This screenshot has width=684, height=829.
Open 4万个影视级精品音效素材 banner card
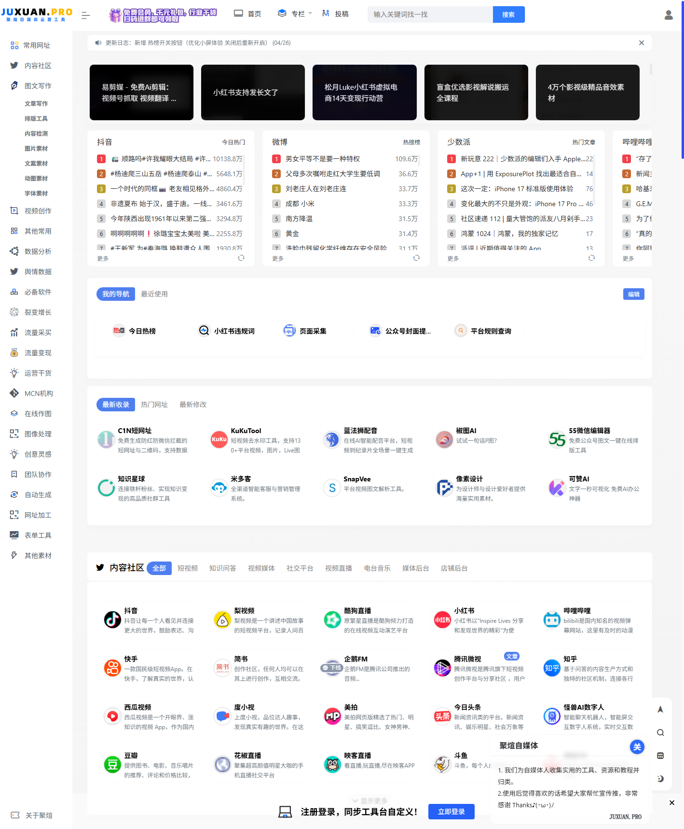[x=588, y=92]
